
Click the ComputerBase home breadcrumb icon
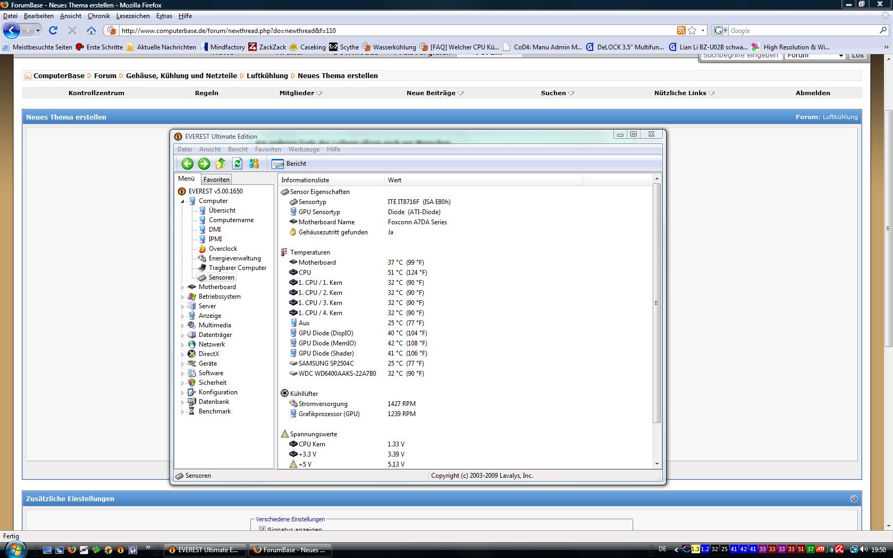coord(28,76)
